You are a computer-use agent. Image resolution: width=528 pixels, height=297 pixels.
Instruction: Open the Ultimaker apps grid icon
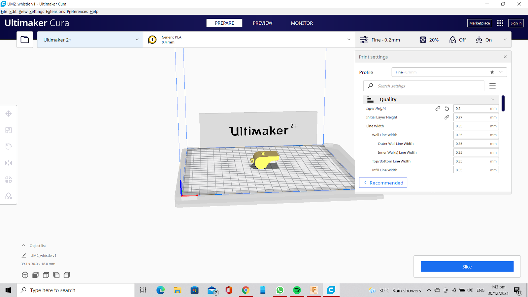500,23
